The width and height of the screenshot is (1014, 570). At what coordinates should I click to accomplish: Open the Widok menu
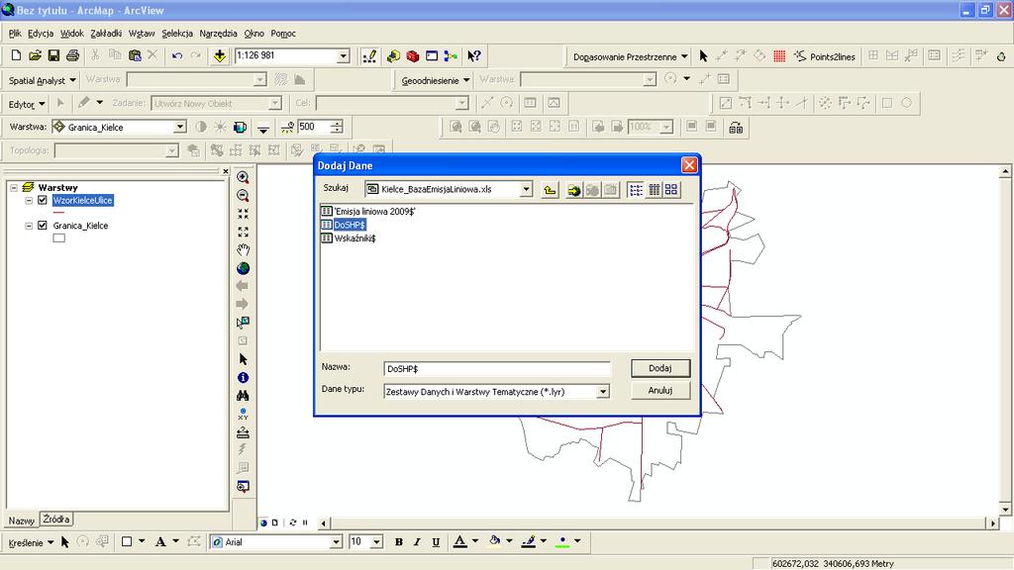point(71,34)
